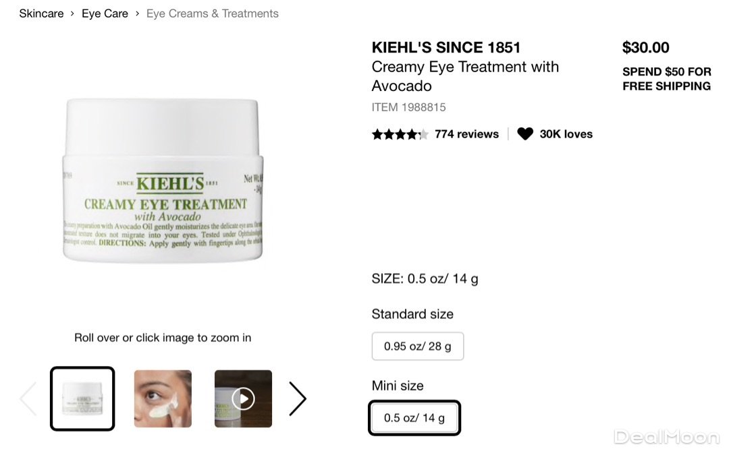This screenshot has width=729, height=453.
Task: Click the star rating icons
Action: click(x=400, y=134)
